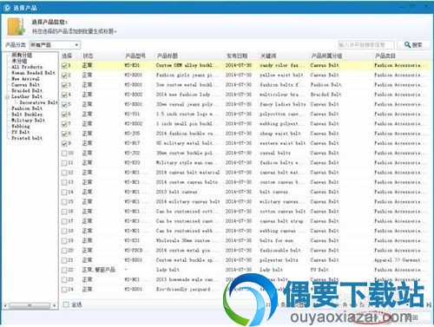This screenshot has height=327, width=434.
Task: Uncheck the checkbox for row 1
Action: click(x=64, y=66)
